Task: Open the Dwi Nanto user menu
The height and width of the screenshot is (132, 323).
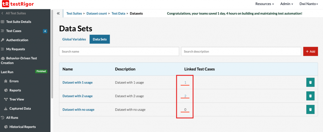Action: [x=308, y=4]
